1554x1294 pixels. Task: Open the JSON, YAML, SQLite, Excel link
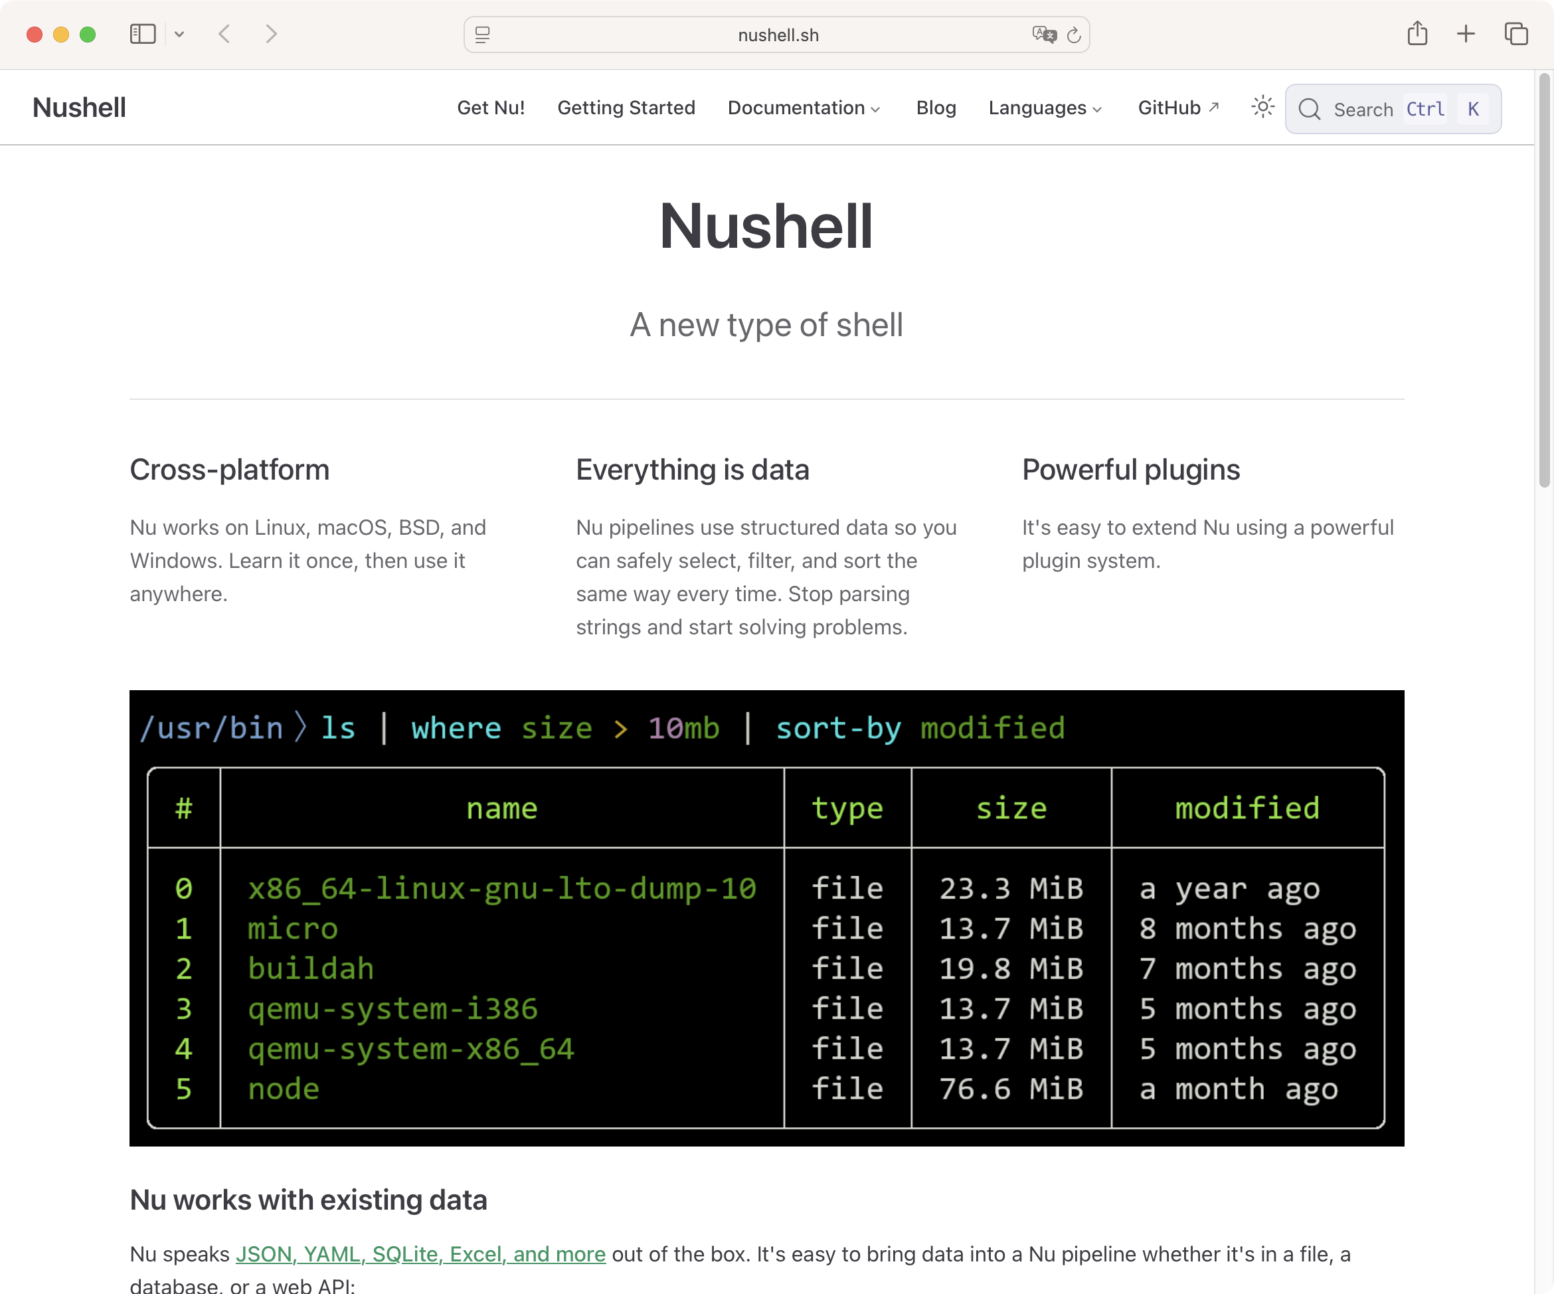click(x=420, y=1254)
